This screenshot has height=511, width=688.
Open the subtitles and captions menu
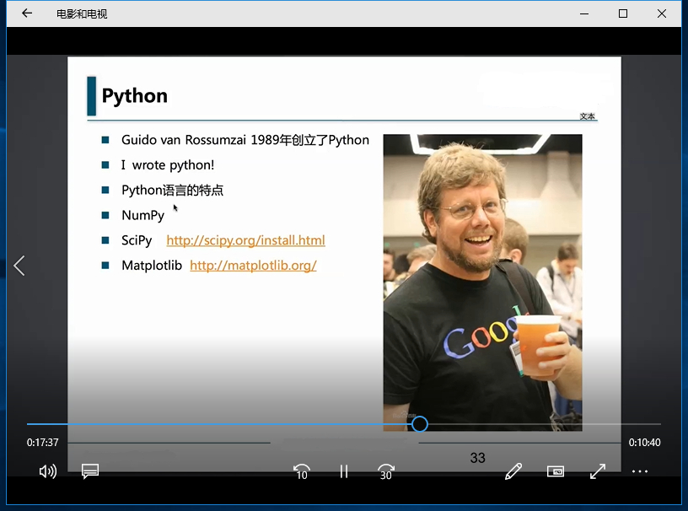[x=90, y=471]
